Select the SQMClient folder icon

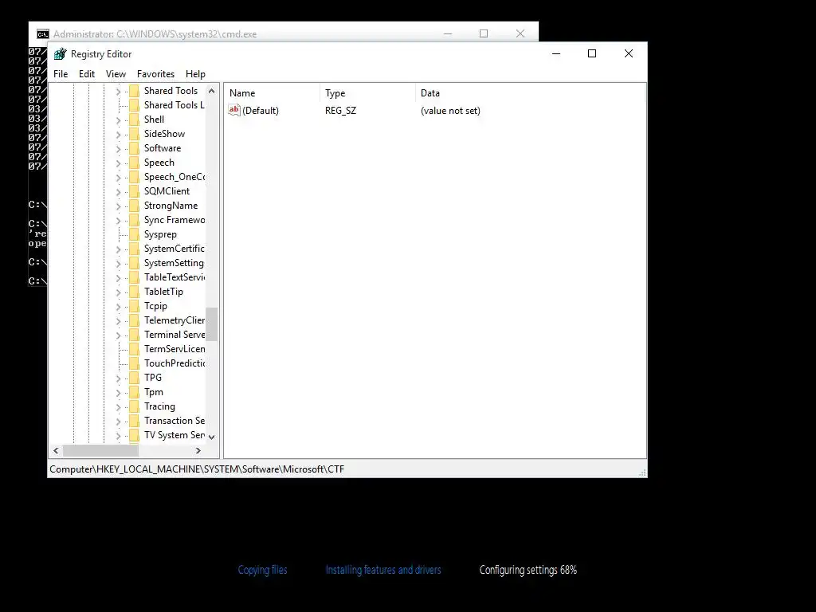point(134,191)
